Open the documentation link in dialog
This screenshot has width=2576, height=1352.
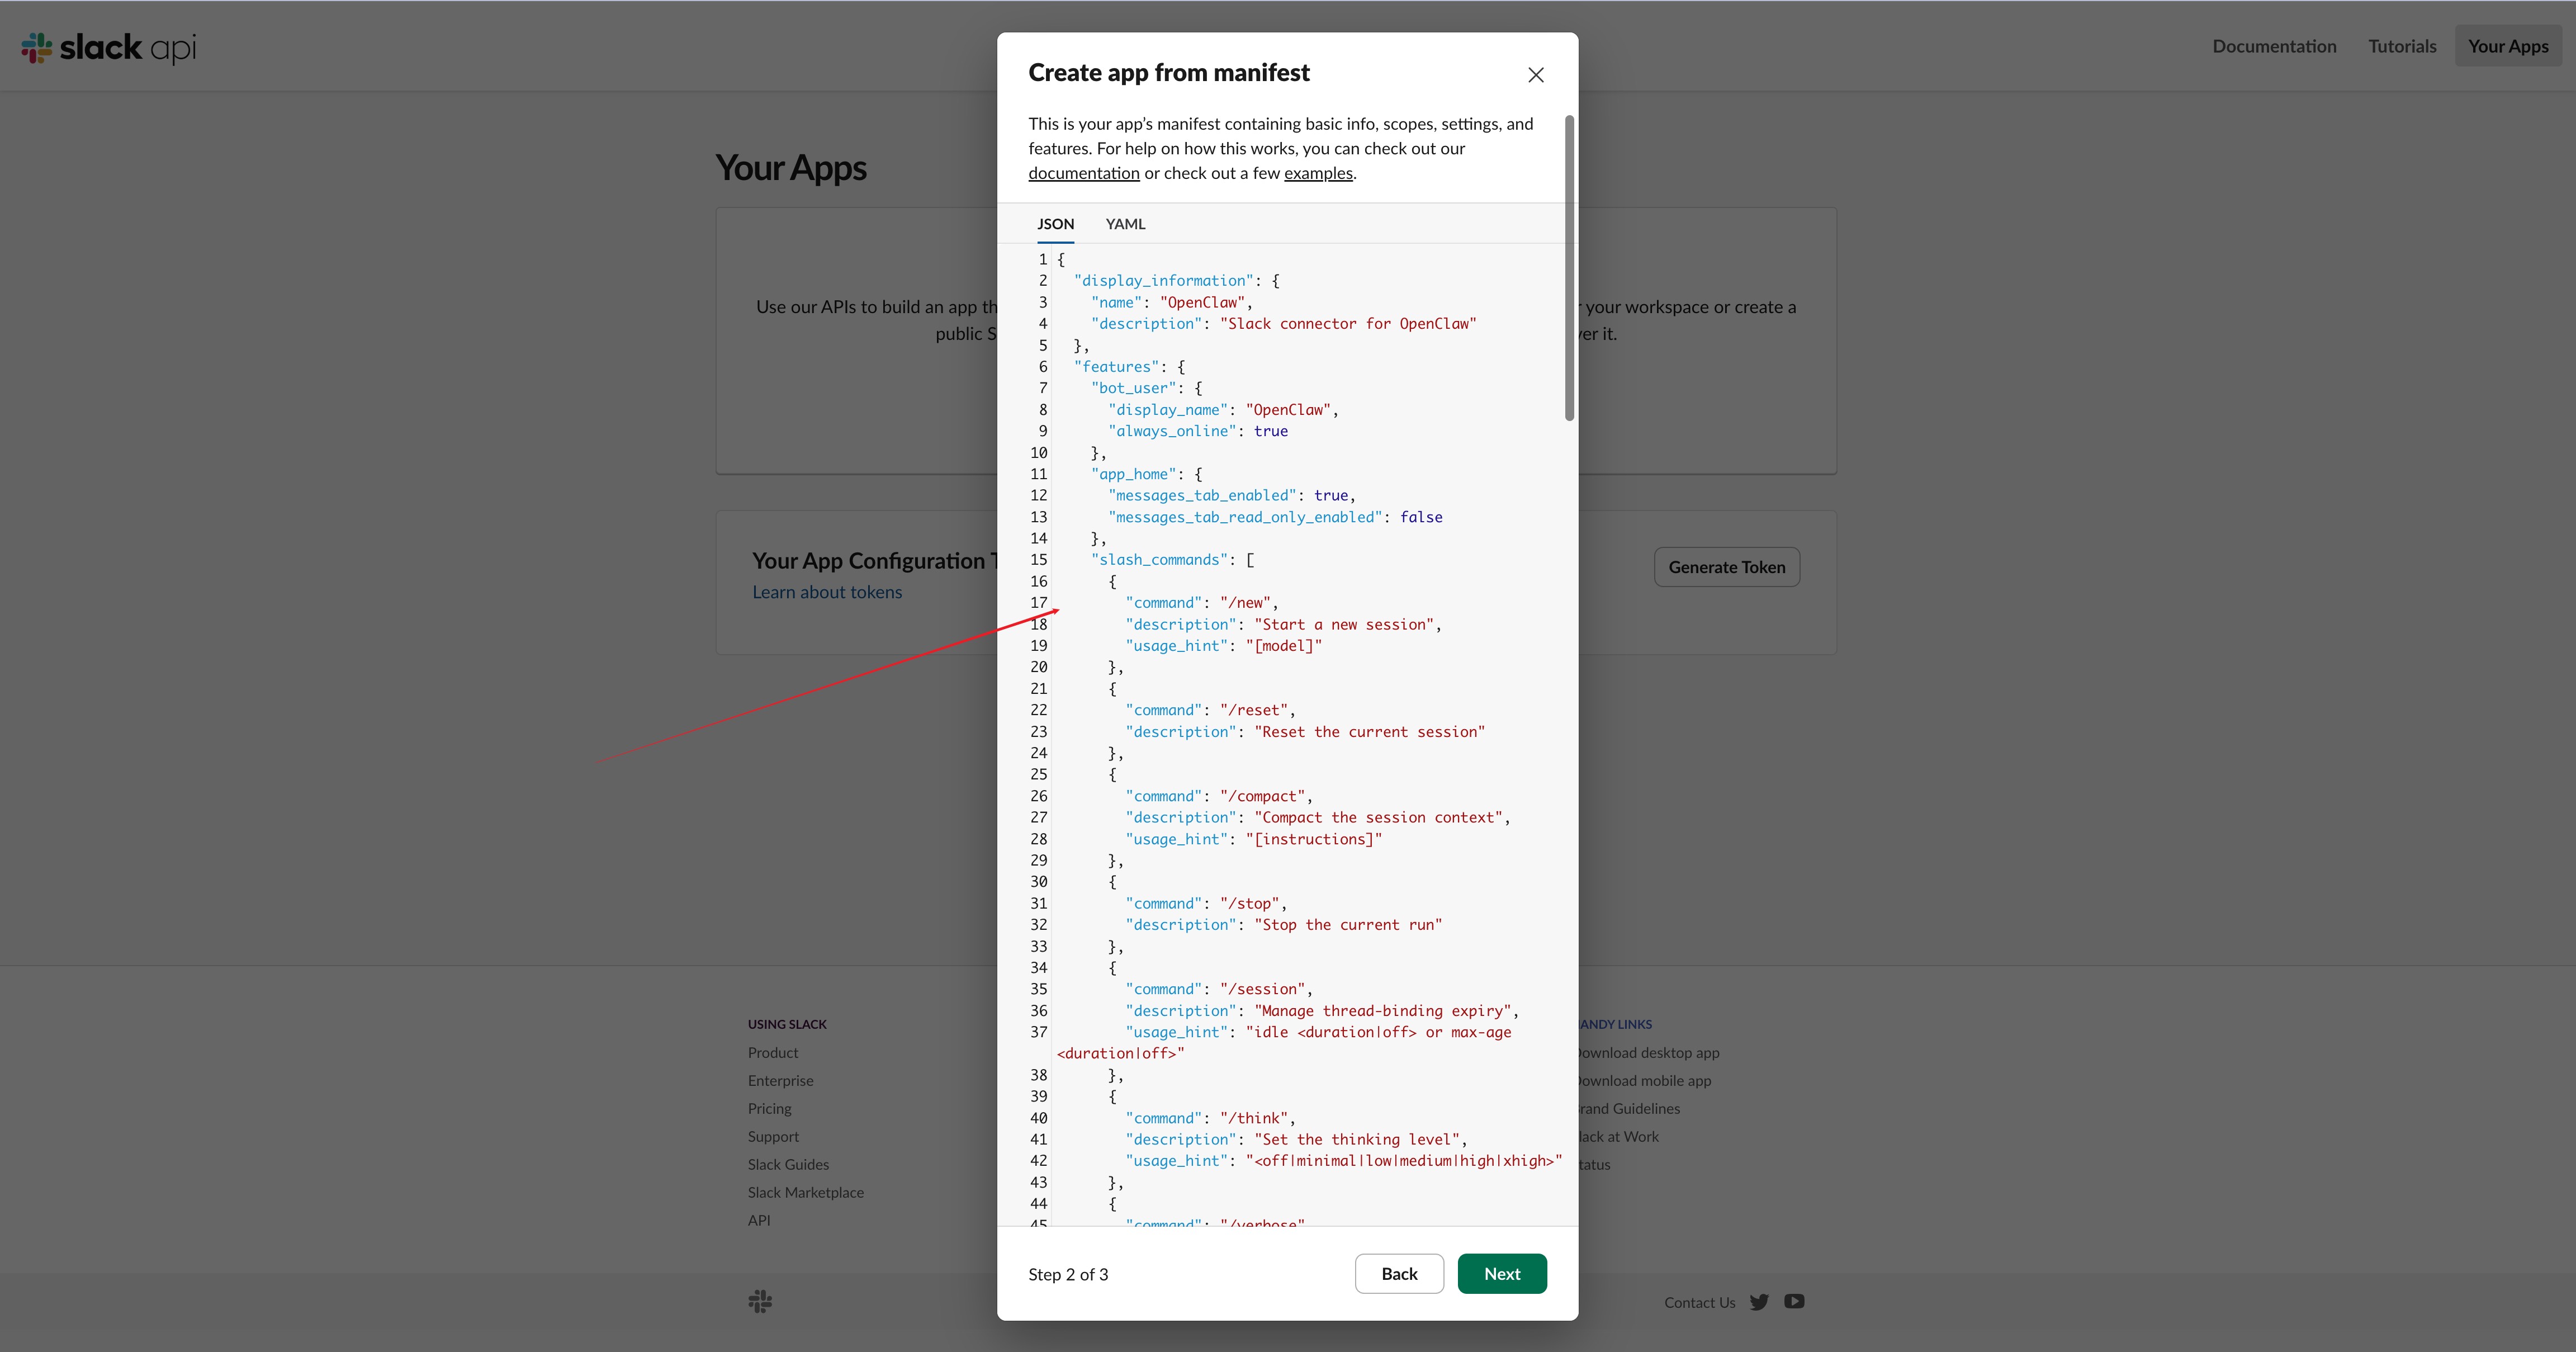[x=1084, y=173]
